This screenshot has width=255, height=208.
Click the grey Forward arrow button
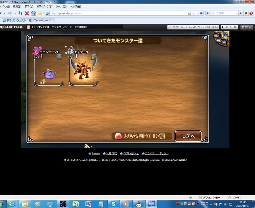10,13
